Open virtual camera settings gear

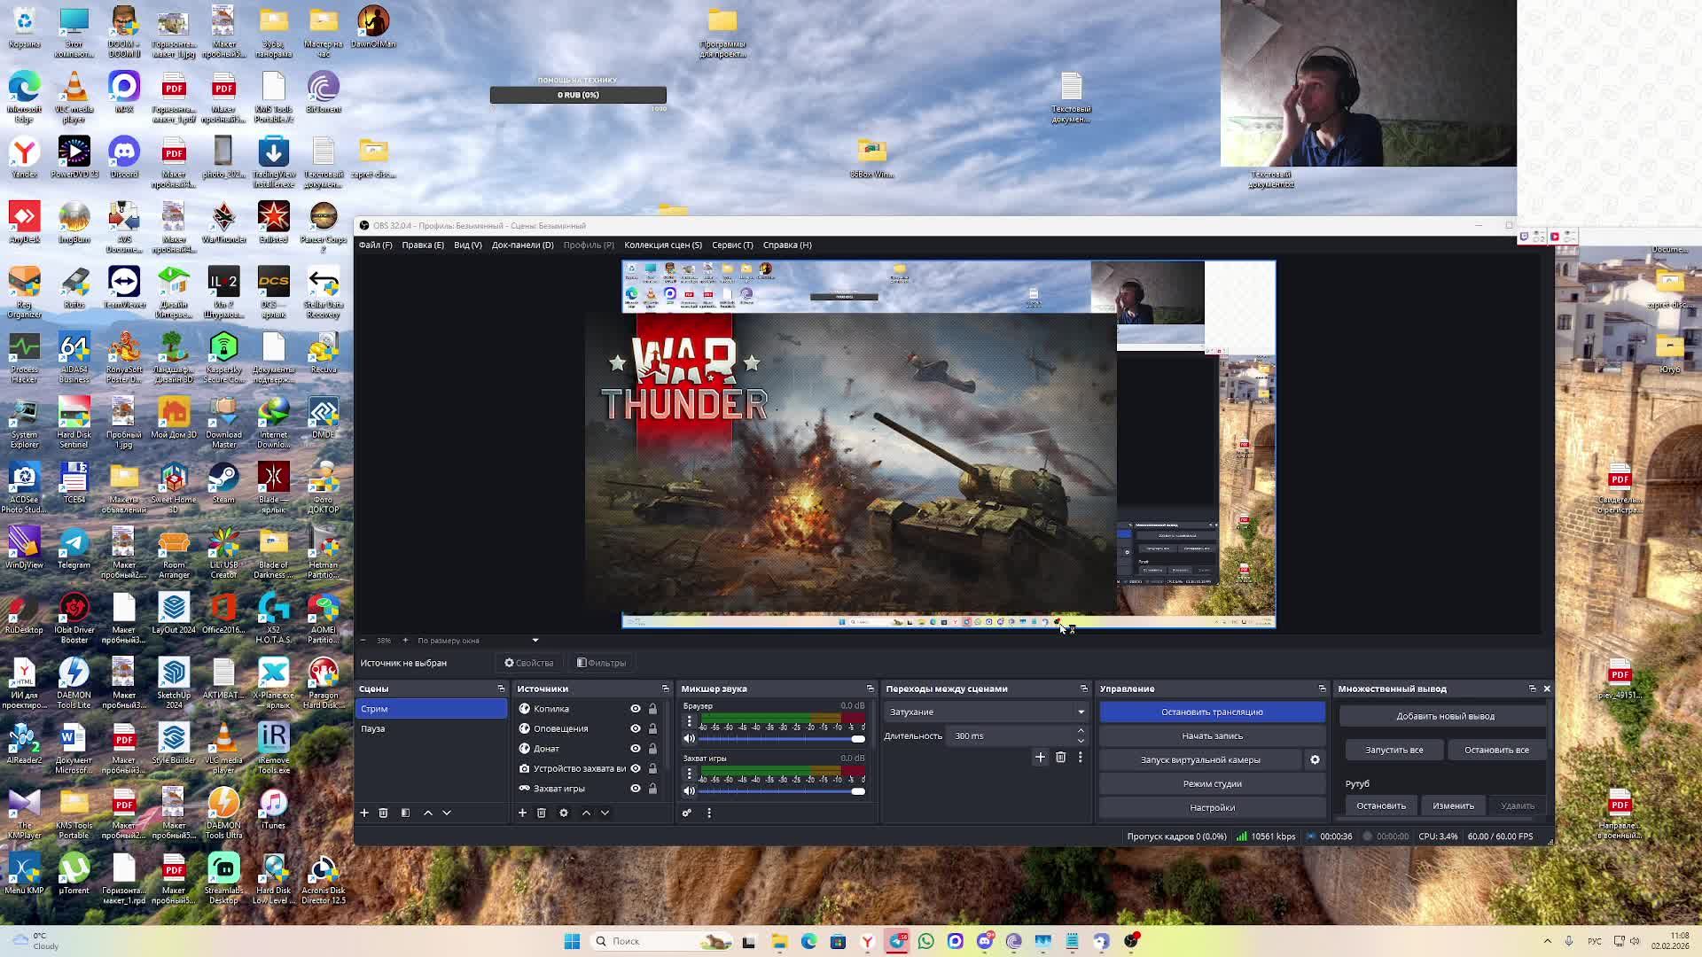click(x=1315, y=759)
